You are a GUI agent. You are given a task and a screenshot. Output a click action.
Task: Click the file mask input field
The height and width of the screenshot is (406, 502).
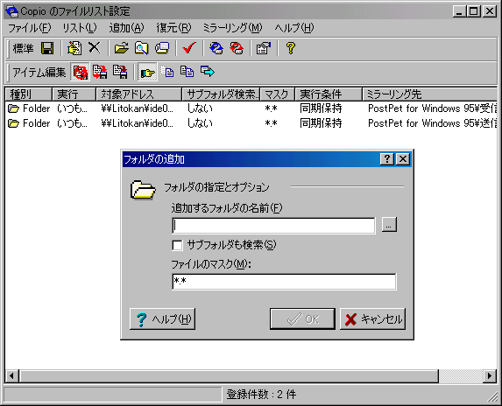click(284, 282)
